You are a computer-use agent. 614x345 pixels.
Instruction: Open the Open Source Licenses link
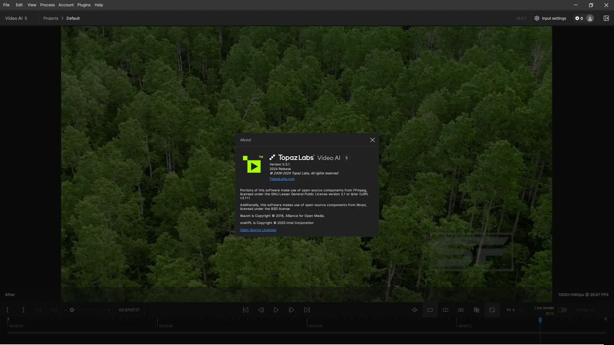coord(258,230)
